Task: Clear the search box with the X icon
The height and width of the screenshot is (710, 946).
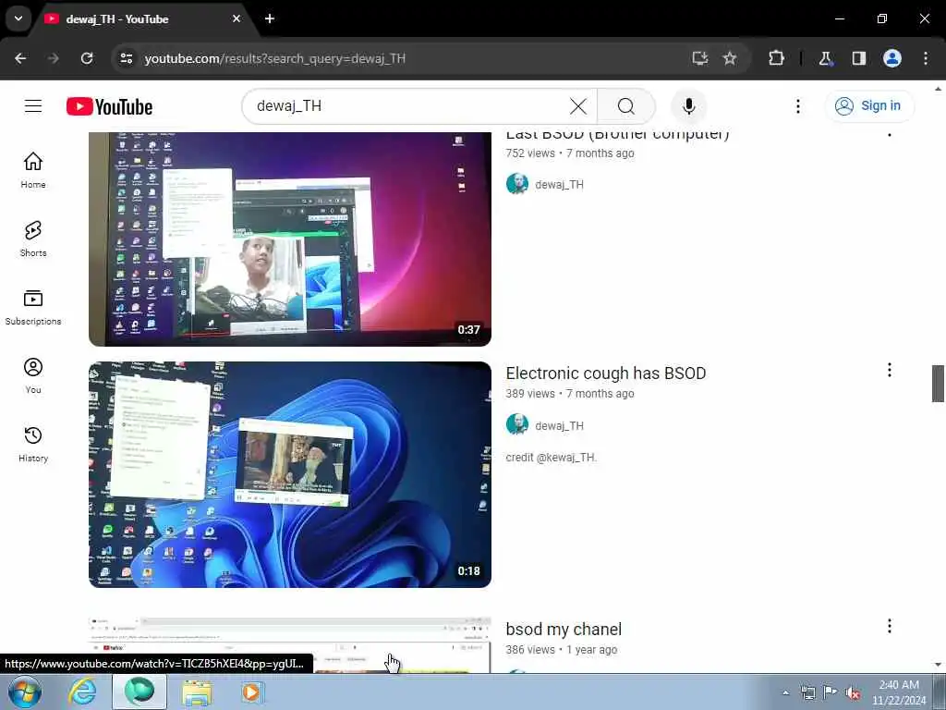Action: click(x=578, y=106)
